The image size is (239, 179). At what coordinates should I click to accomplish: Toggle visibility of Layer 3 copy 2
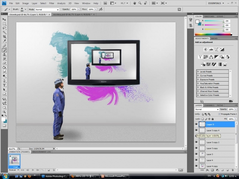(196, 142)
